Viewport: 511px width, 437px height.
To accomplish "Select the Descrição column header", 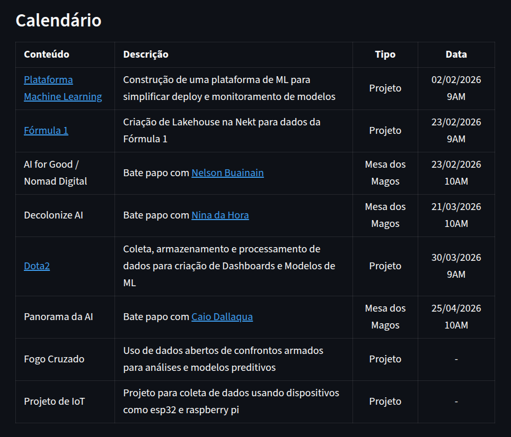I will coord(146,54).
